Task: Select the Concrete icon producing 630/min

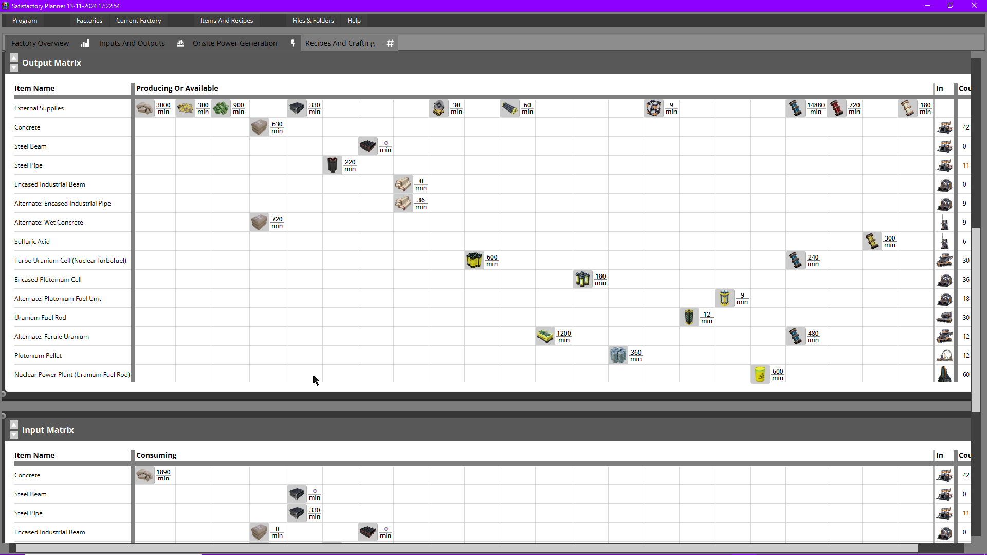Action: pos(259,127)
